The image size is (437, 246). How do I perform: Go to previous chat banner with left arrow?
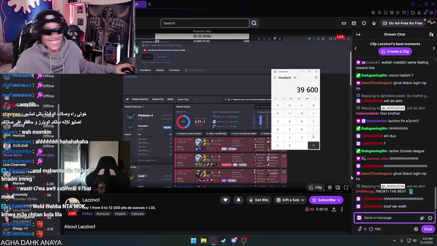[x=355, y=48]
